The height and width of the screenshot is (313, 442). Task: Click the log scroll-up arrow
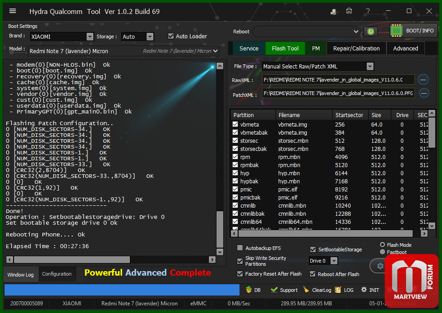(x=220, y=66)
